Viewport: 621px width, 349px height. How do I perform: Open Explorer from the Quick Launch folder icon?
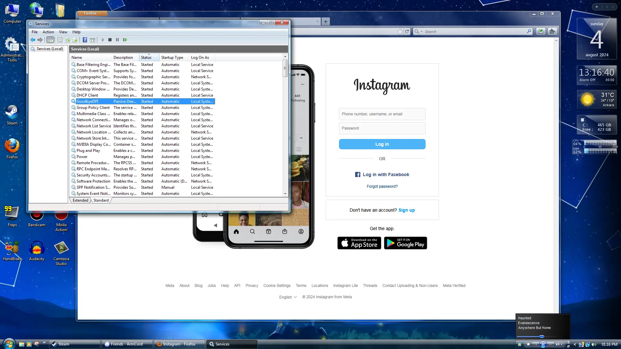point(21,344)
